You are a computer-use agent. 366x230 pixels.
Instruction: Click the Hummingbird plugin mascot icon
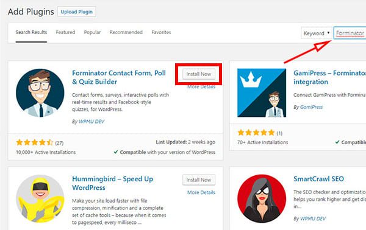(x=40, y=198)
